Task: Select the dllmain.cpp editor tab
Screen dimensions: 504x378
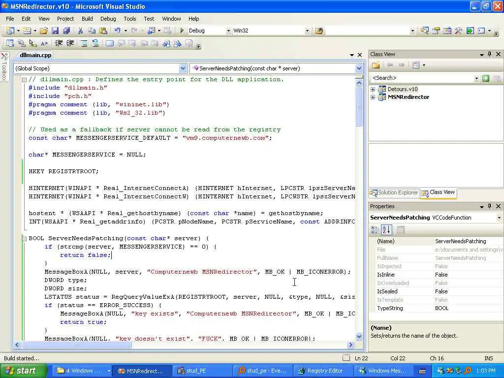Action: pos(35,55)
